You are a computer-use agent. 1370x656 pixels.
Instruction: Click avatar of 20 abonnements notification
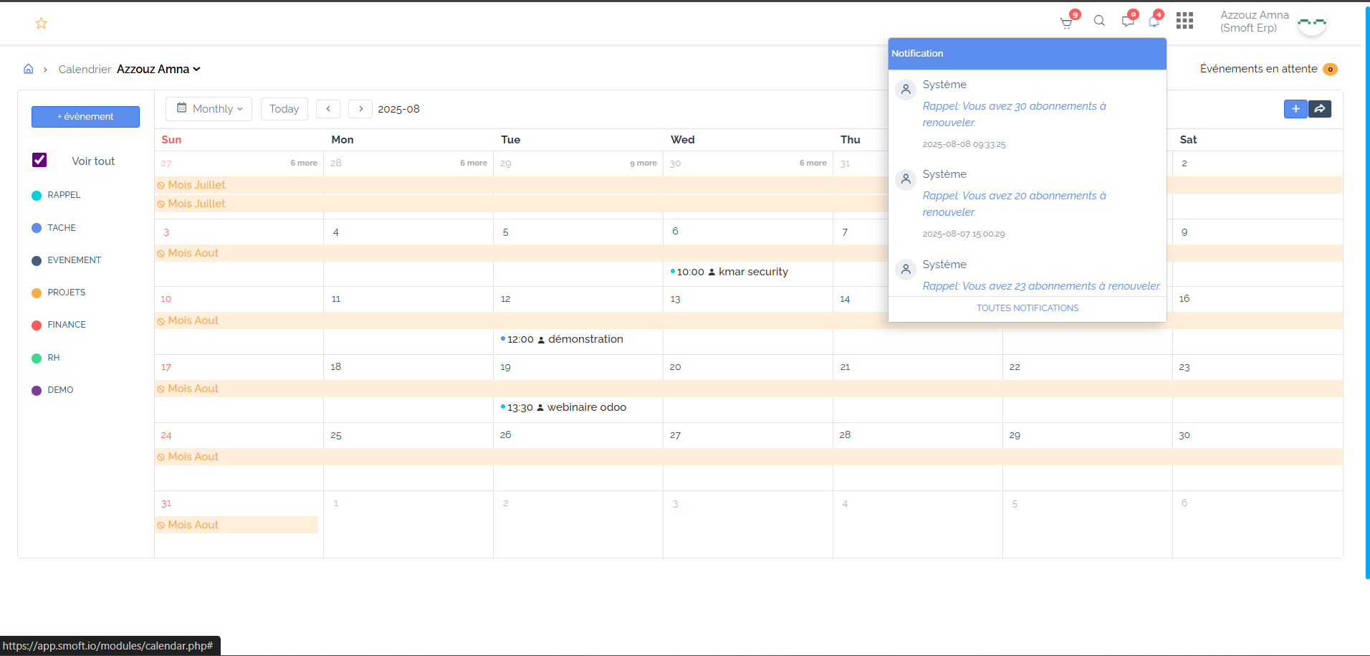tap(906, 179)
